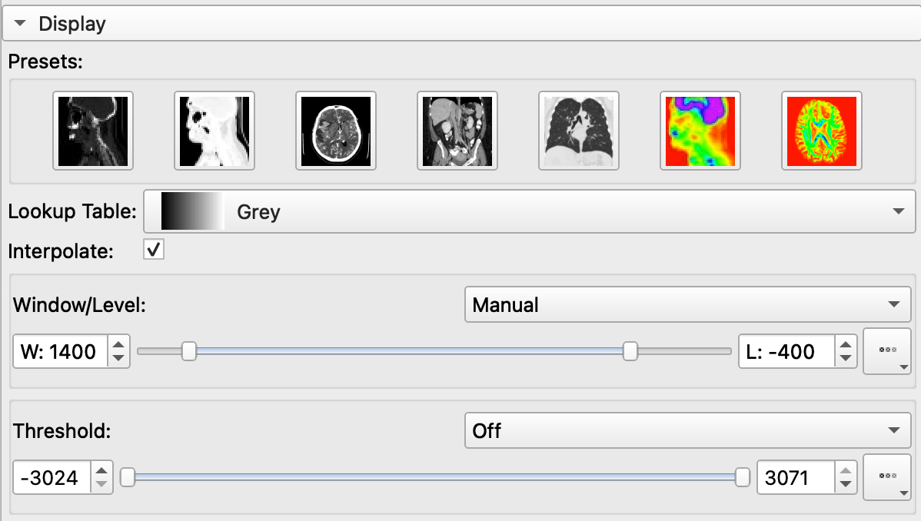Click the lower threshold field -3024
This screenshot has width=921, height=521.
[x=52, y=477]
